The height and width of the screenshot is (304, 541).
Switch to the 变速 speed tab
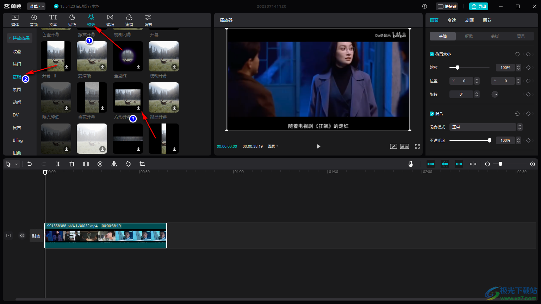(452, 20)
